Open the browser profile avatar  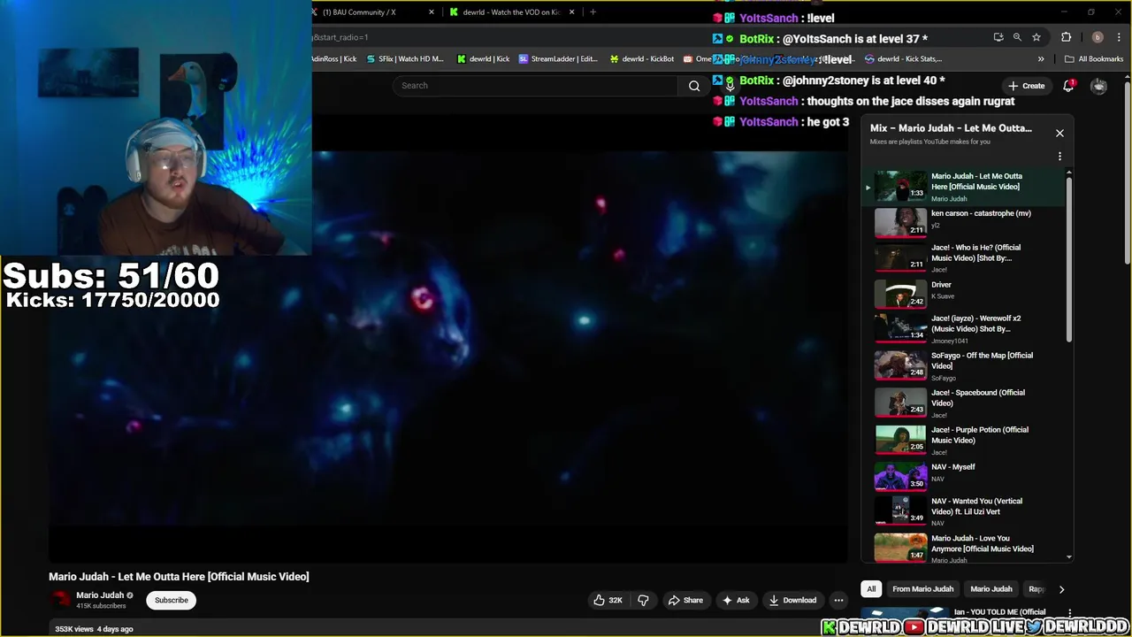1098,37
